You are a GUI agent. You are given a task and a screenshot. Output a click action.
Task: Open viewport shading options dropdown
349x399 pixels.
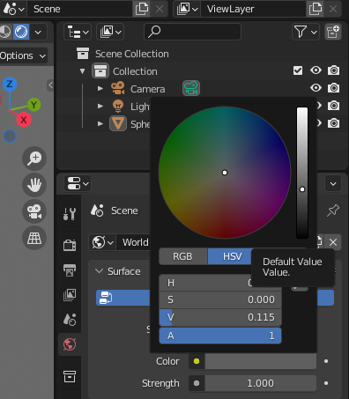point(38,32)
